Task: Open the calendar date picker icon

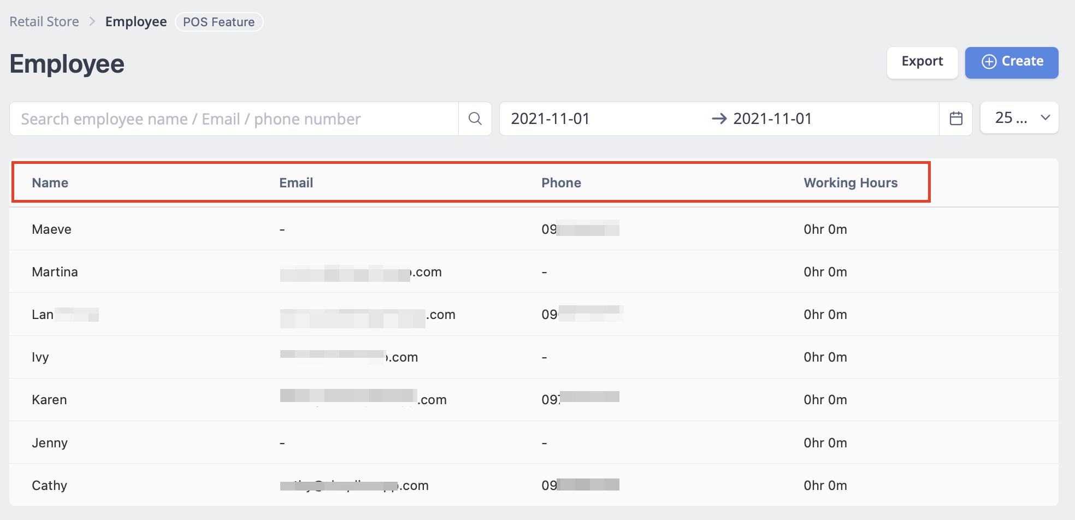Action: point(955,118)
